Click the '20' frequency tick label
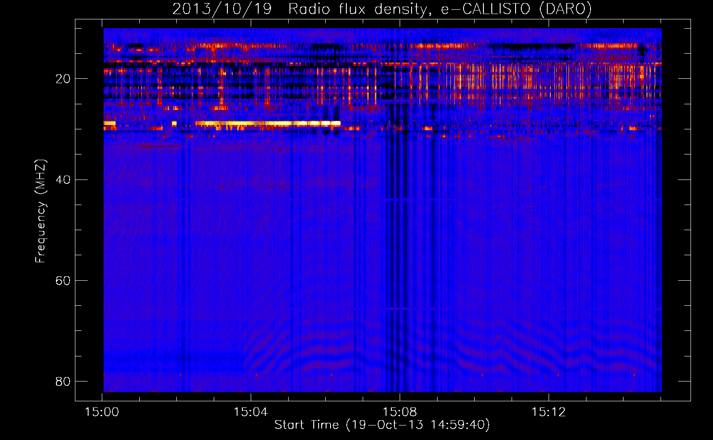 [63, 79]
